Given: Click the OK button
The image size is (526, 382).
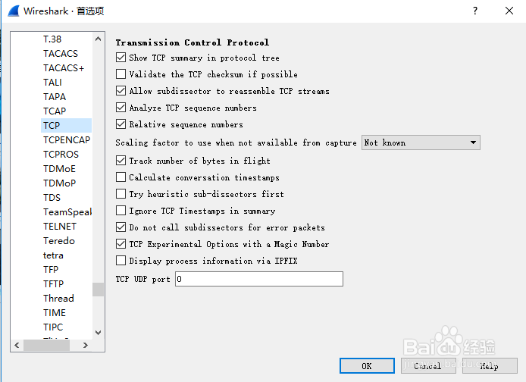Looking at the screenshot, I should 367,365.
